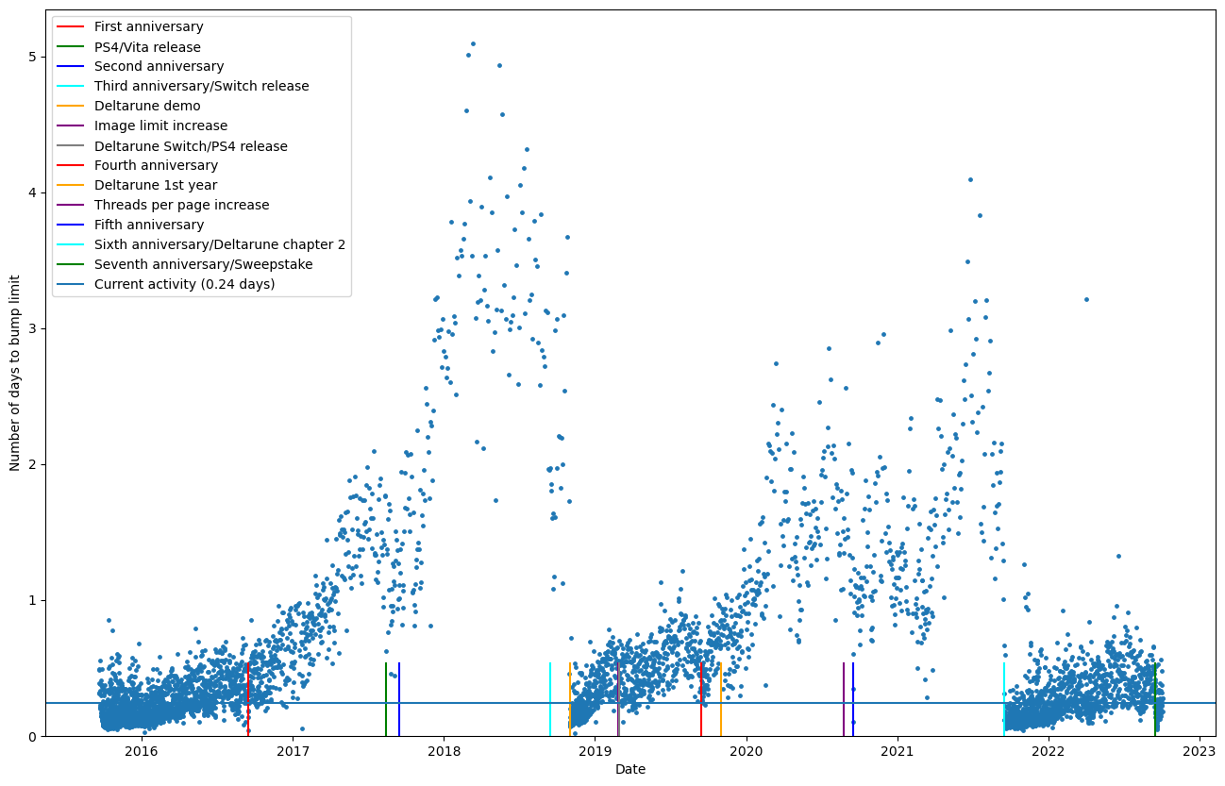Select the orange Deltarune demo line in late 2018

[x=570, y=699]
